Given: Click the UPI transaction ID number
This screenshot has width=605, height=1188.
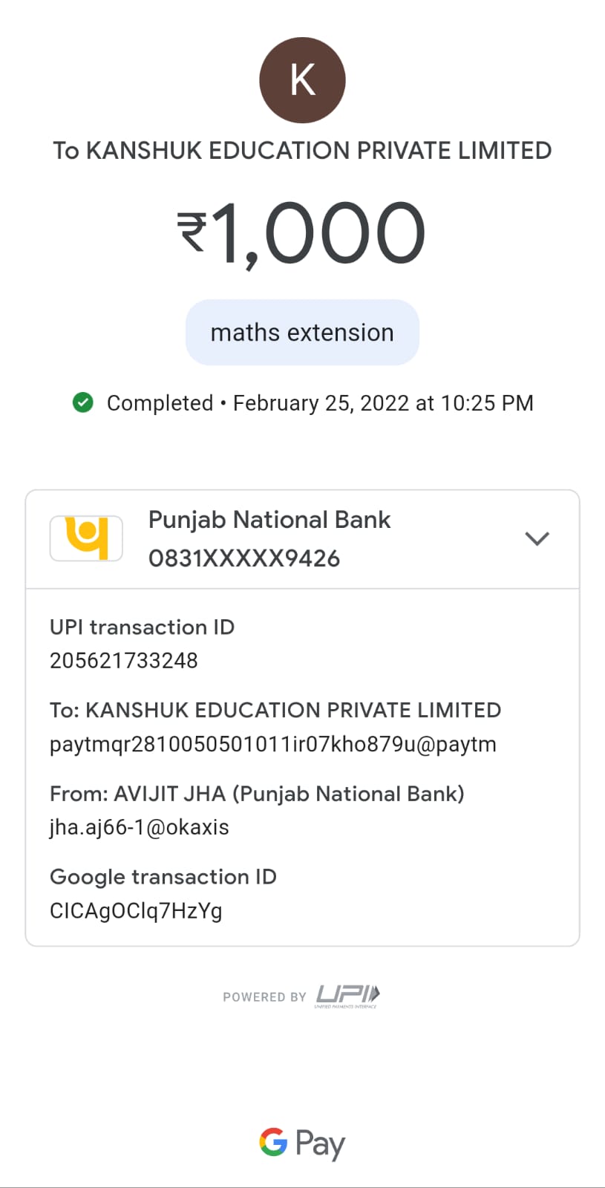Looking at the screenshot, I should (124, 661).
